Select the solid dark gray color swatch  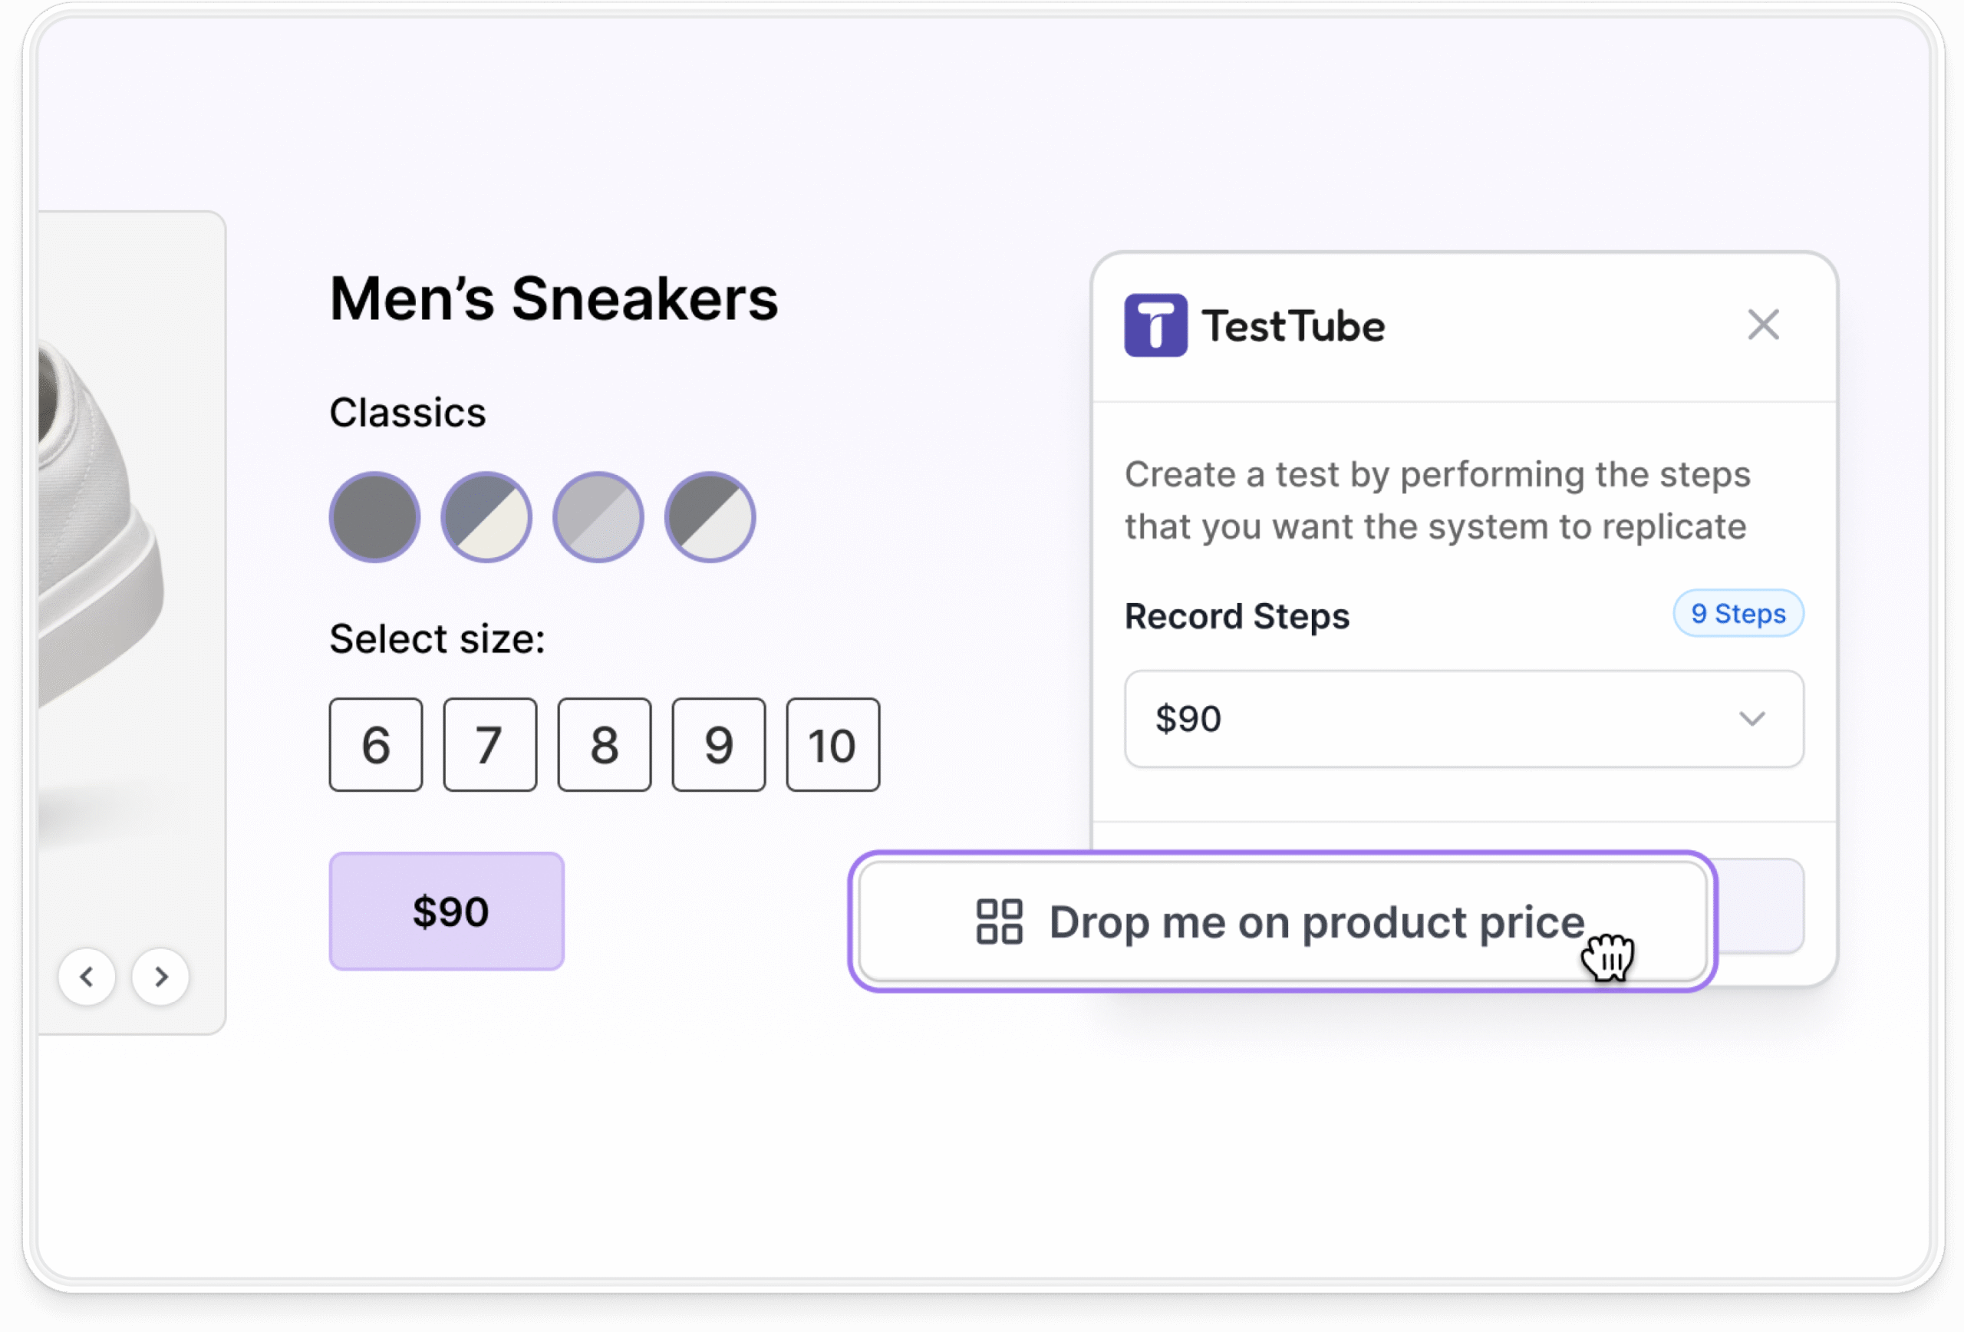(374, 517)
